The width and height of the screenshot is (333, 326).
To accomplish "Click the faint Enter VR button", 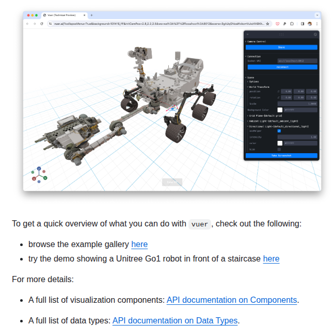I will click(172, 182).
